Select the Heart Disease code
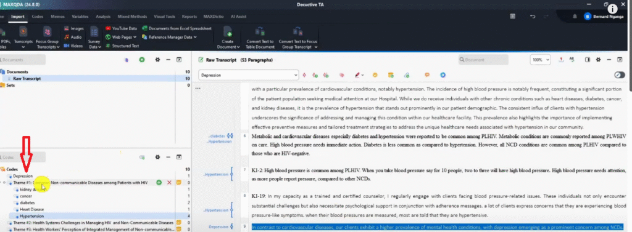Screen dimensions: 632x232 coord(31,209)
